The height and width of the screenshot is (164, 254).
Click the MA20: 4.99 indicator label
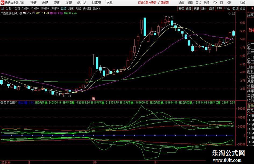[56, 13]
